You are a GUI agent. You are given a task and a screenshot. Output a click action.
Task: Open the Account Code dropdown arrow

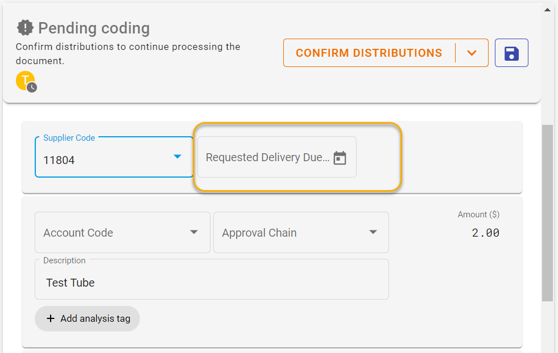(194, 232)
